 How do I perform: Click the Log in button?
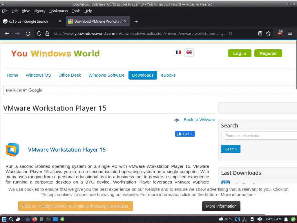tap(240, 53)
